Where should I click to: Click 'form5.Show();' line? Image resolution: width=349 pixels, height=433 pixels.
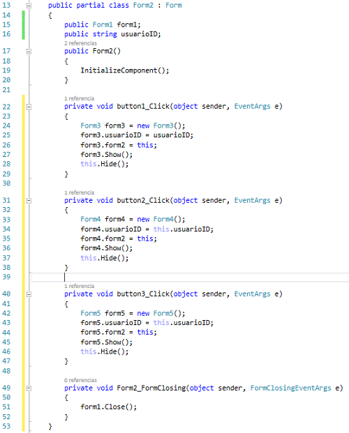(x=107, y=342)
